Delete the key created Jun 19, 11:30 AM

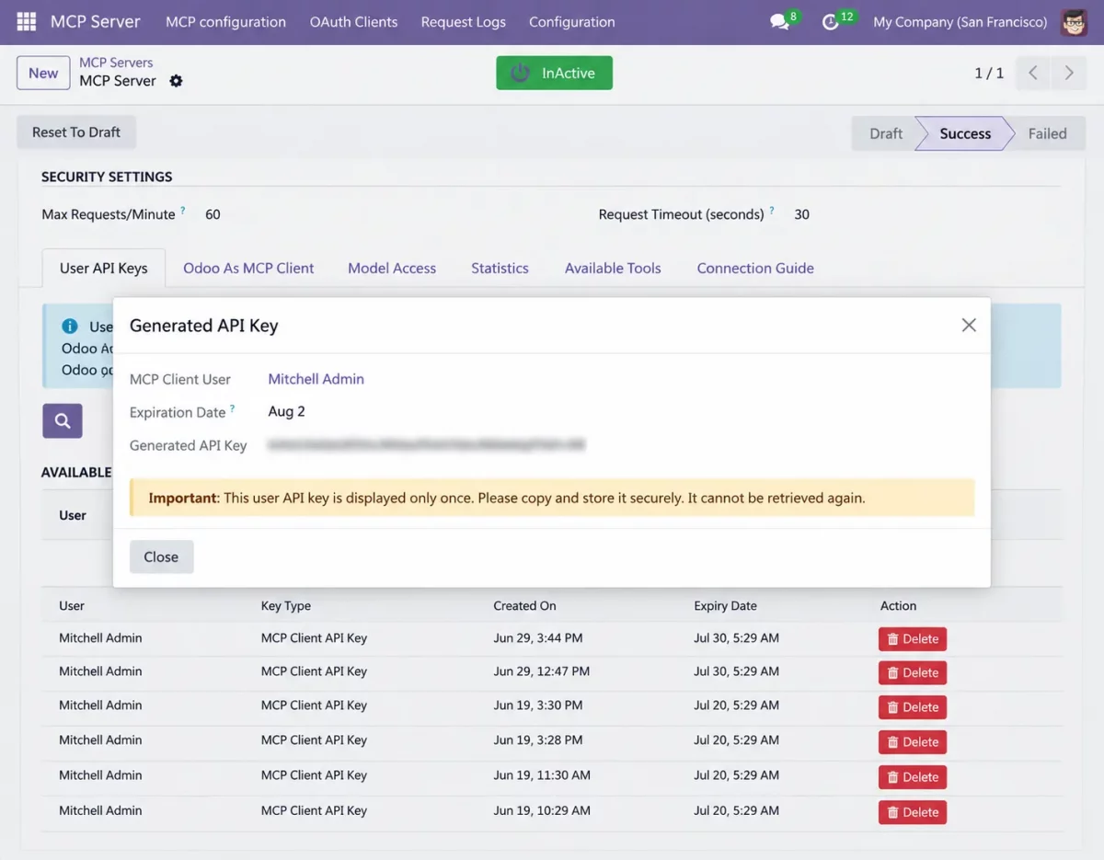coord(912,777)
